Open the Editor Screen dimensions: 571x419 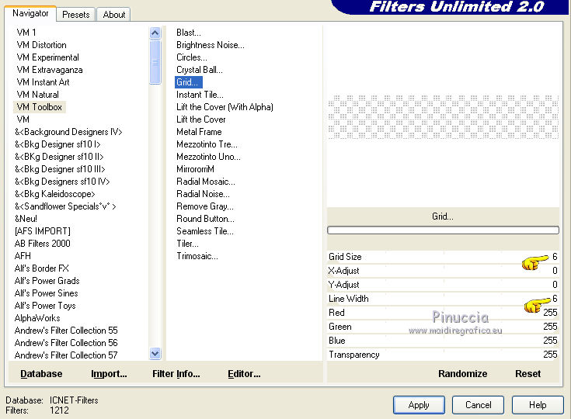[x=244, y=374]
